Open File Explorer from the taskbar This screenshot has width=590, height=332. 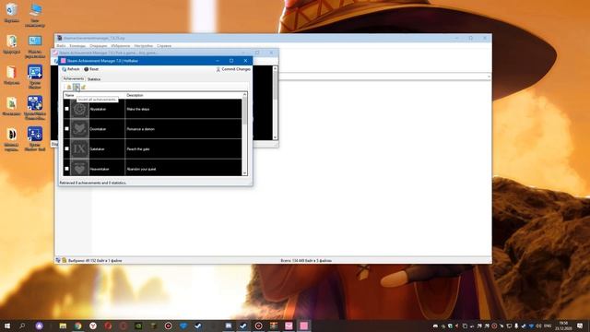[x=63, y=326]
